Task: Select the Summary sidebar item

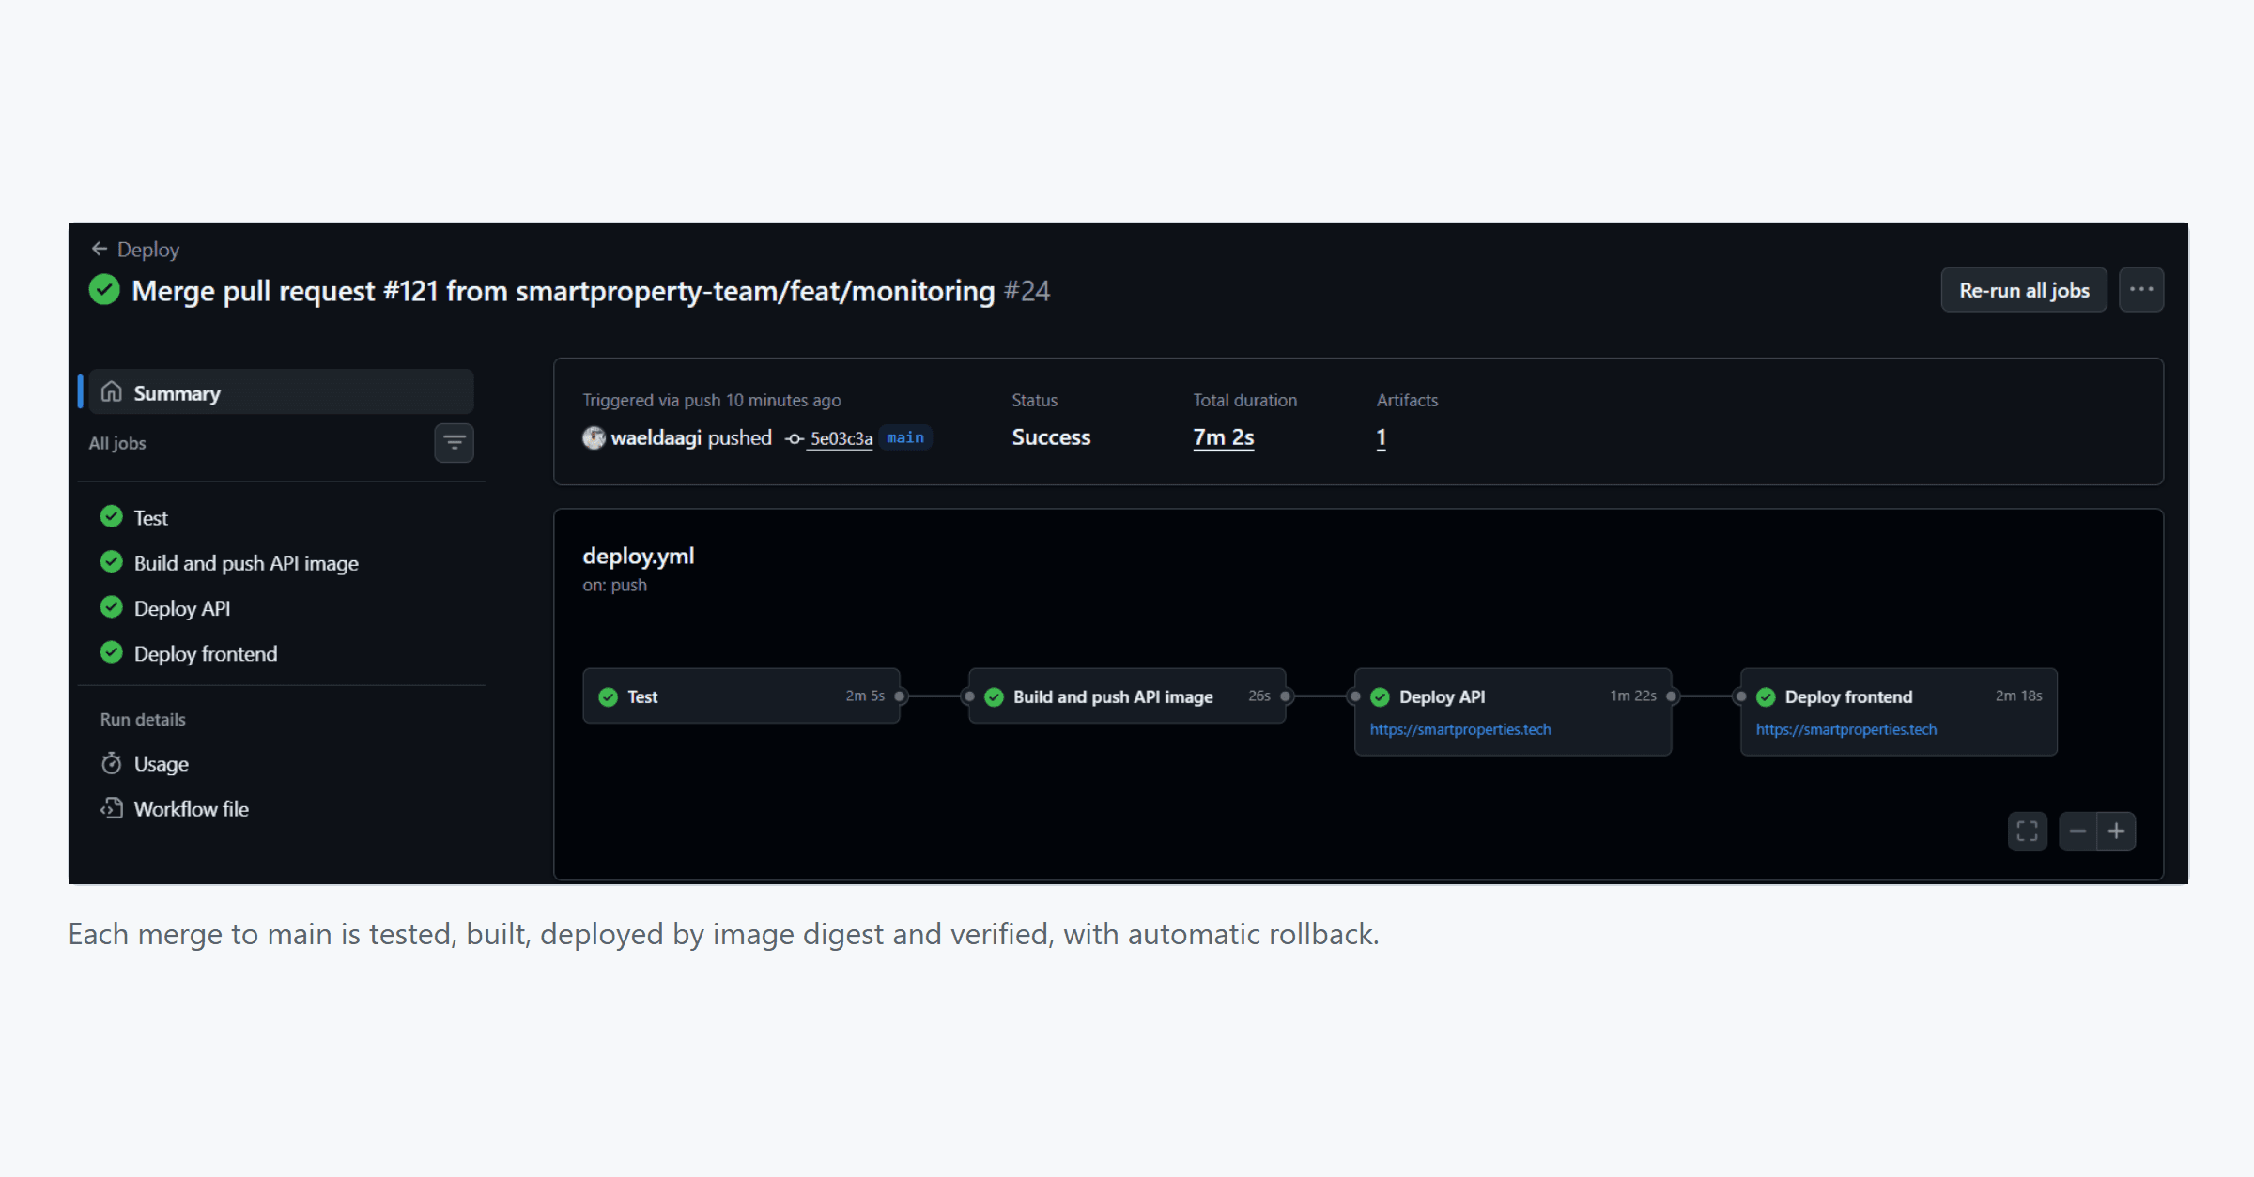Action: tap(281, 392)
